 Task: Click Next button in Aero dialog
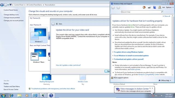point(107,71)
